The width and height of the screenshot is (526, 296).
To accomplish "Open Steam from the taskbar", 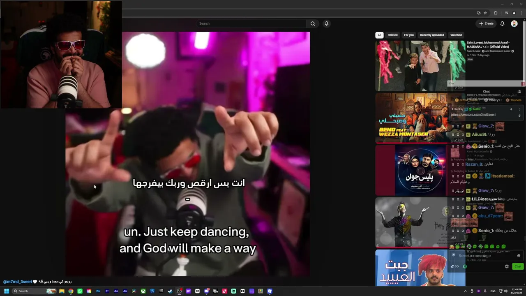I will pos(170,291).
